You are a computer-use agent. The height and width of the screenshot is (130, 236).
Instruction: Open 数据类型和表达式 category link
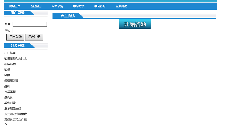coord(15,59)
